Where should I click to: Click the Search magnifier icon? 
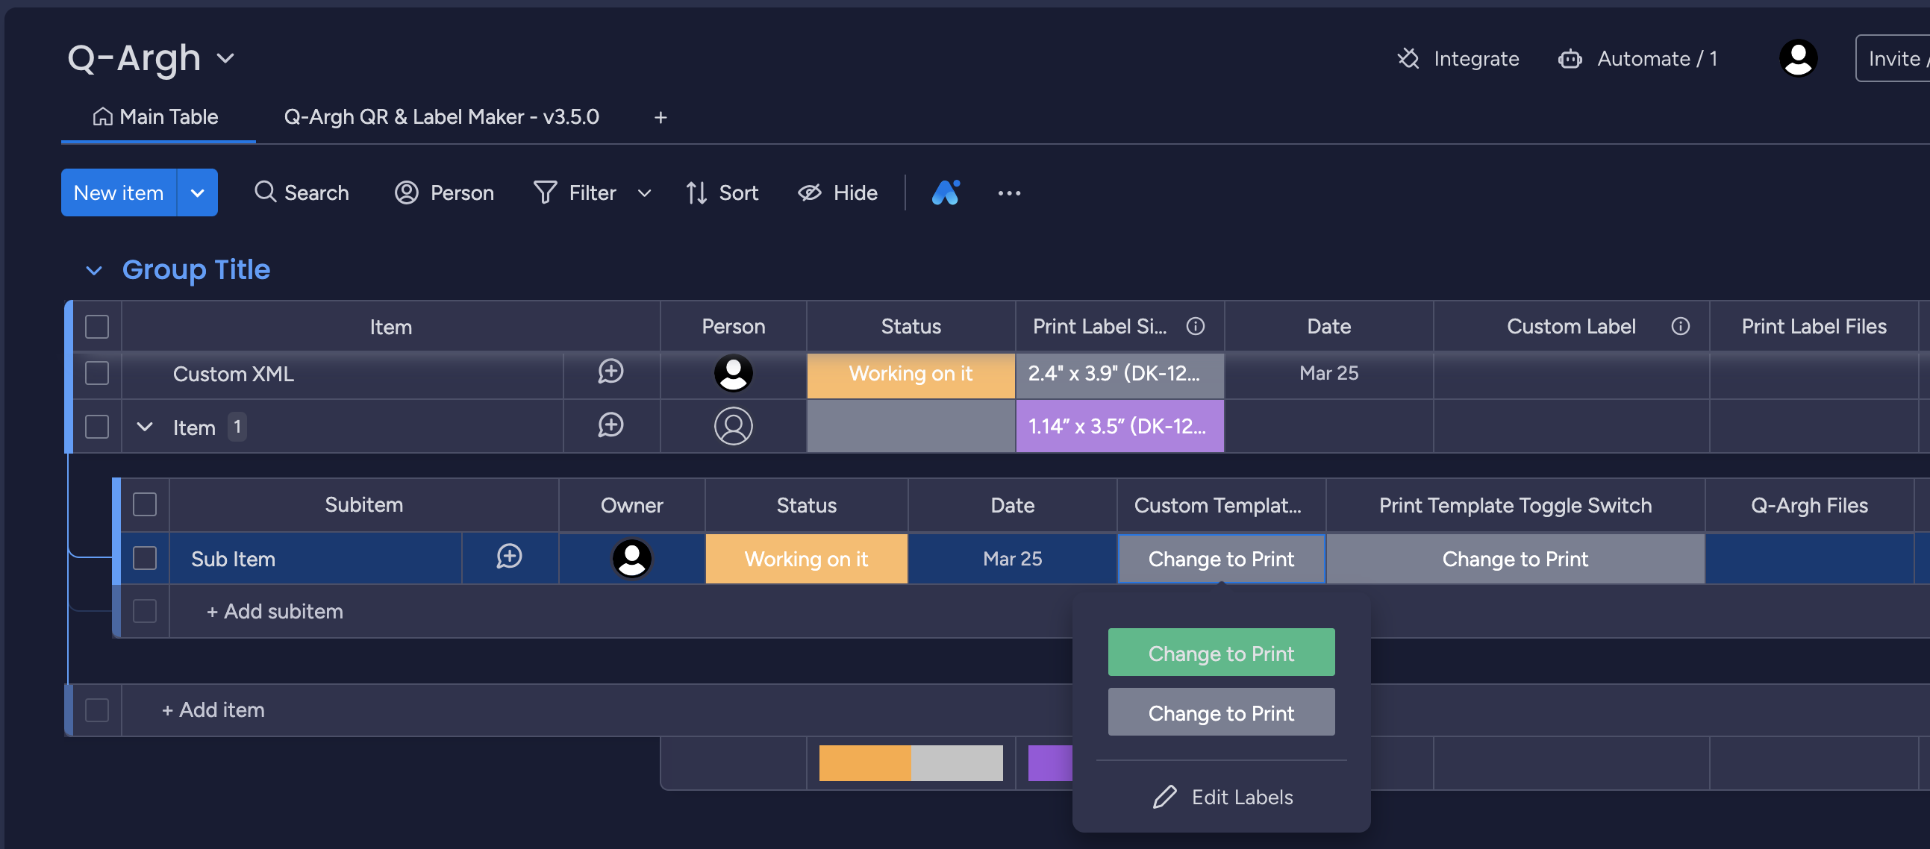(264, 192)
